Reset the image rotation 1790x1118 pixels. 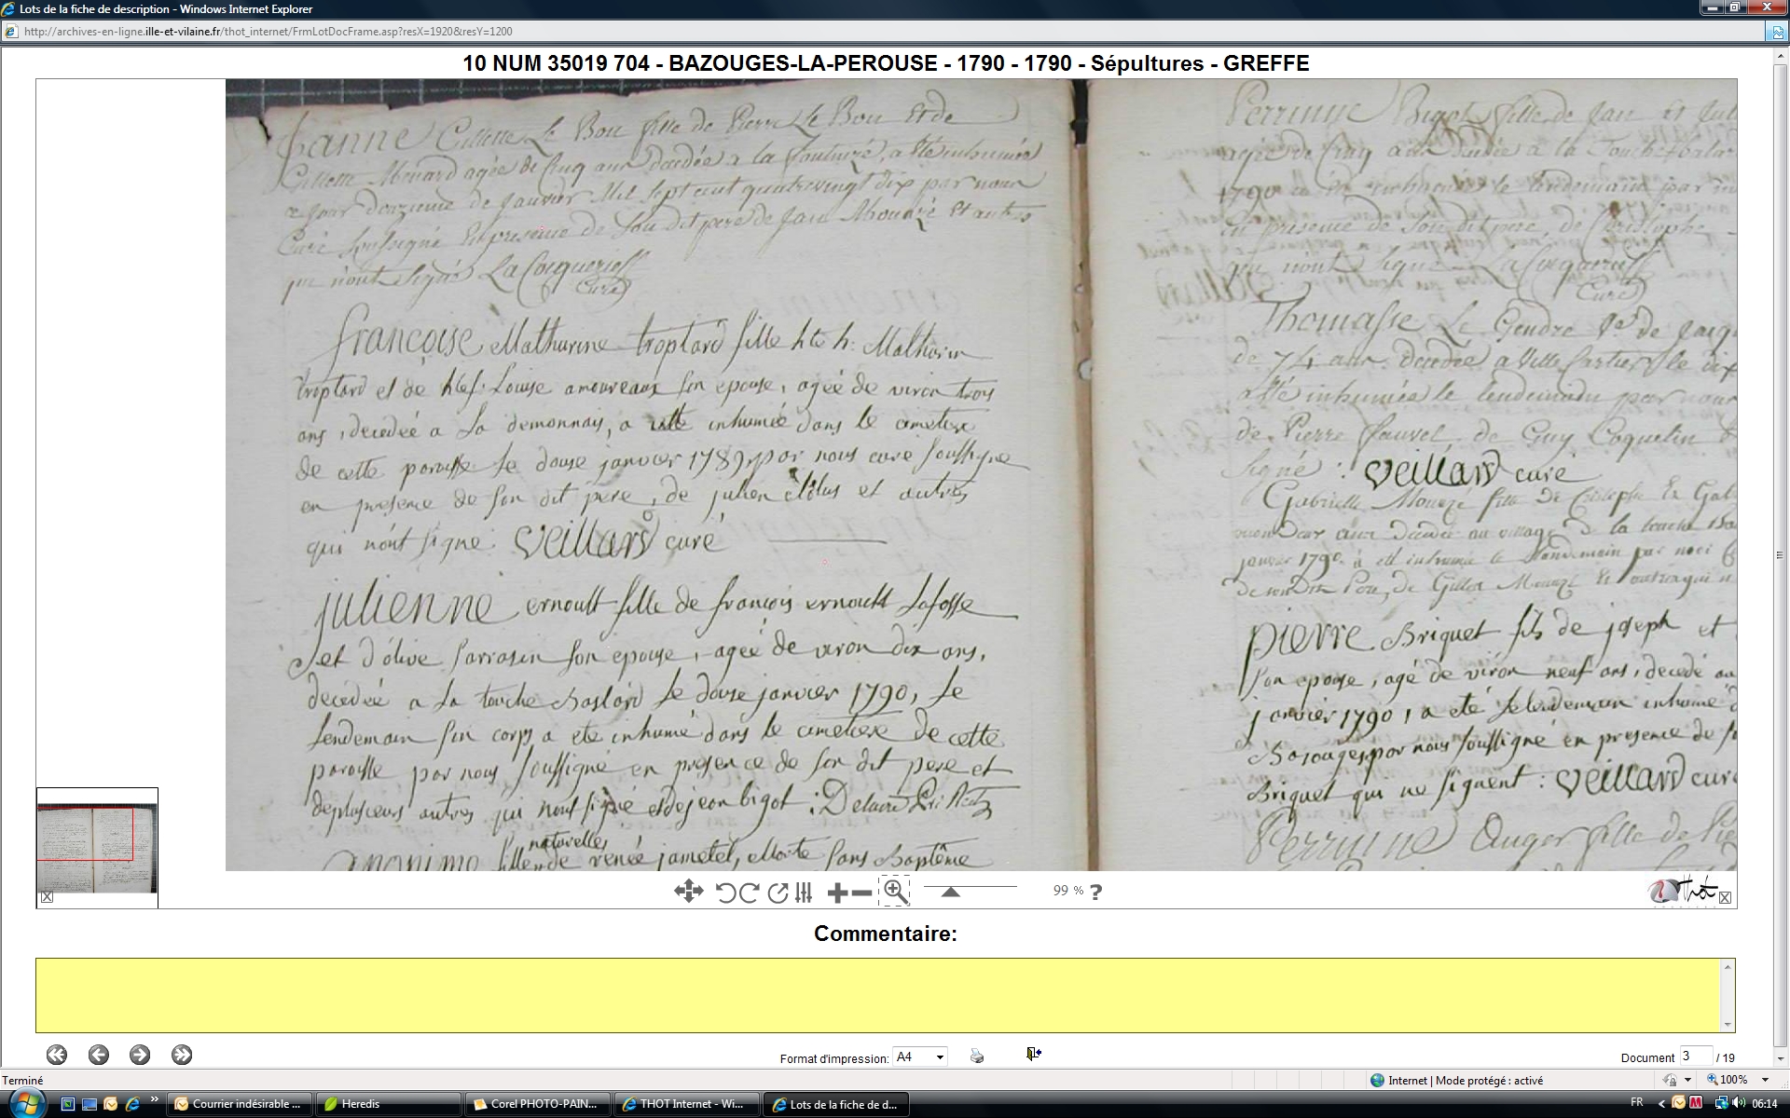pos(778,893)
